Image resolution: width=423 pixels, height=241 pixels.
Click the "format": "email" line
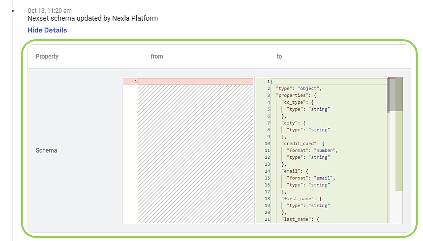point(311,178)
